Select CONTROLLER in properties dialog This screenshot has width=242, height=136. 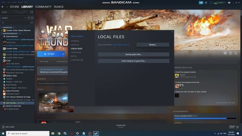(x=77, y=60)
